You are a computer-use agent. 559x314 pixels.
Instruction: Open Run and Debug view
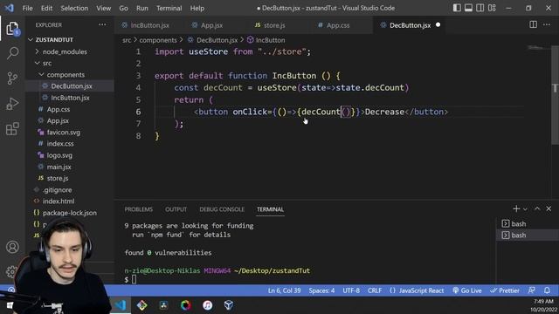click(x=12, y=104)
